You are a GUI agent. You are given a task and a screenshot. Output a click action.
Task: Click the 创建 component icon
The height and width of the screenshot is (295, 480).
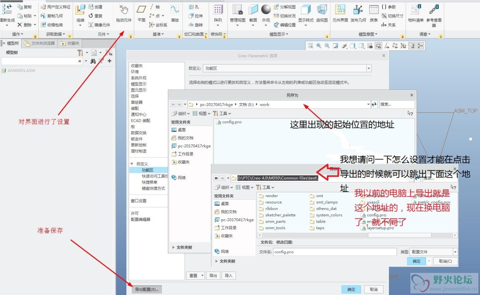tap(91, 7)
